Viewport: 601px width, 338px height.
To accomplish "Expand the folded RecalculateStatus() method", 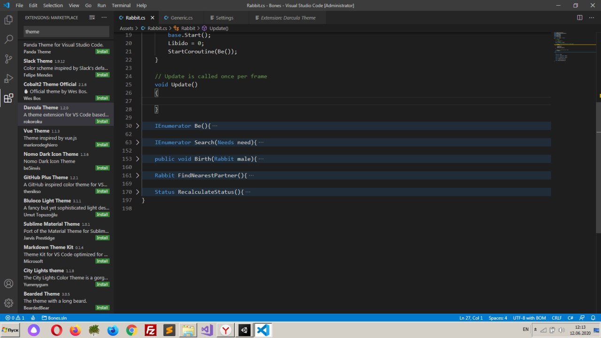I will coord(138,192).
